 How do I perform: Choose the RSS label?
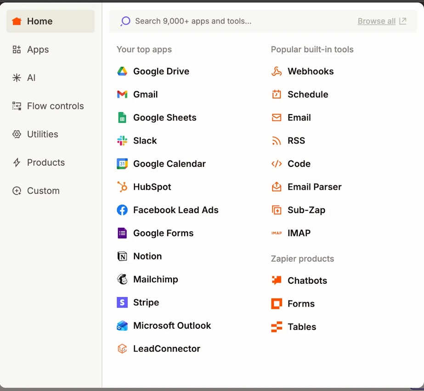(x=296, y=141)
